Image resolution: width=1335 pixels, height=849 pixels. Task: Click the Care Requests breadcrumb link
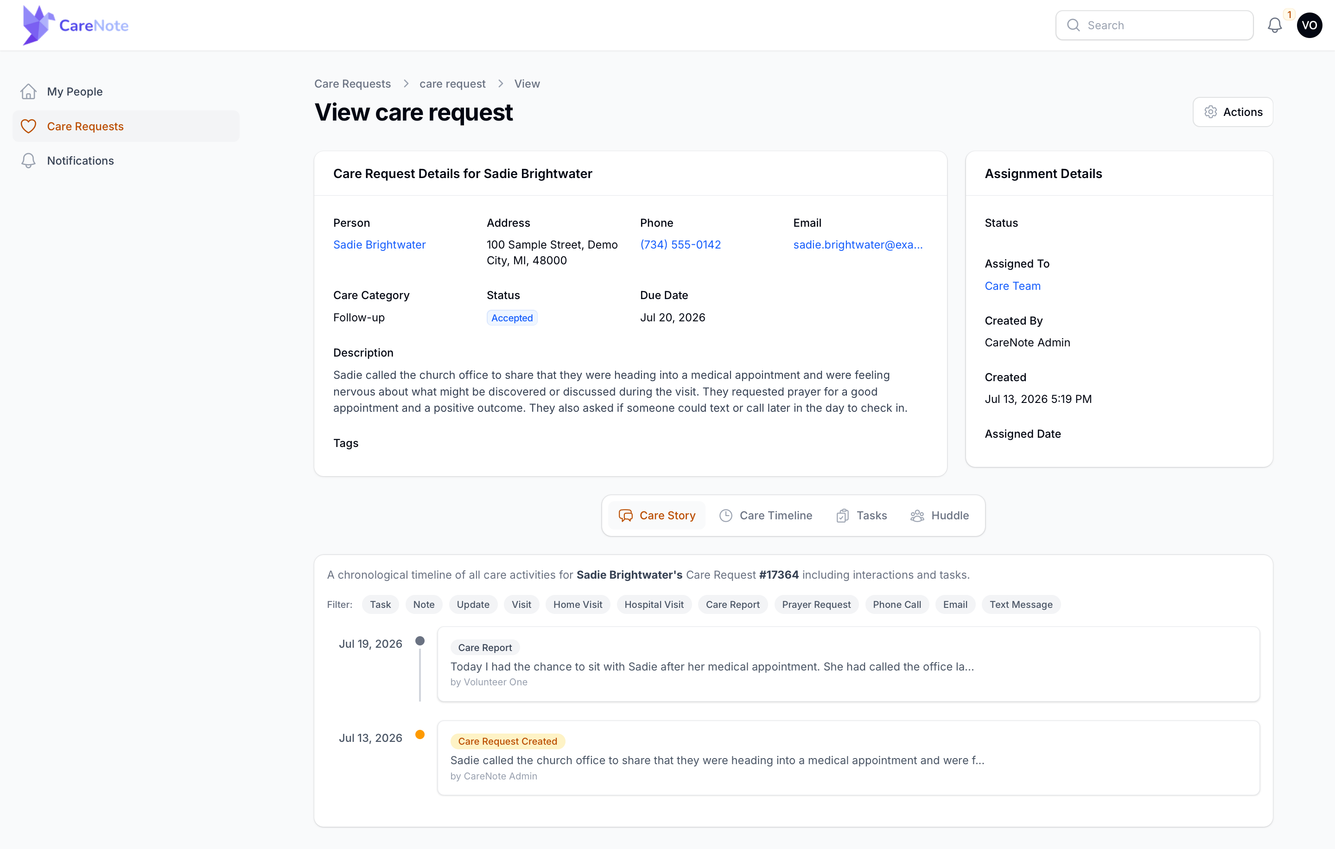(x=352, y=83)
